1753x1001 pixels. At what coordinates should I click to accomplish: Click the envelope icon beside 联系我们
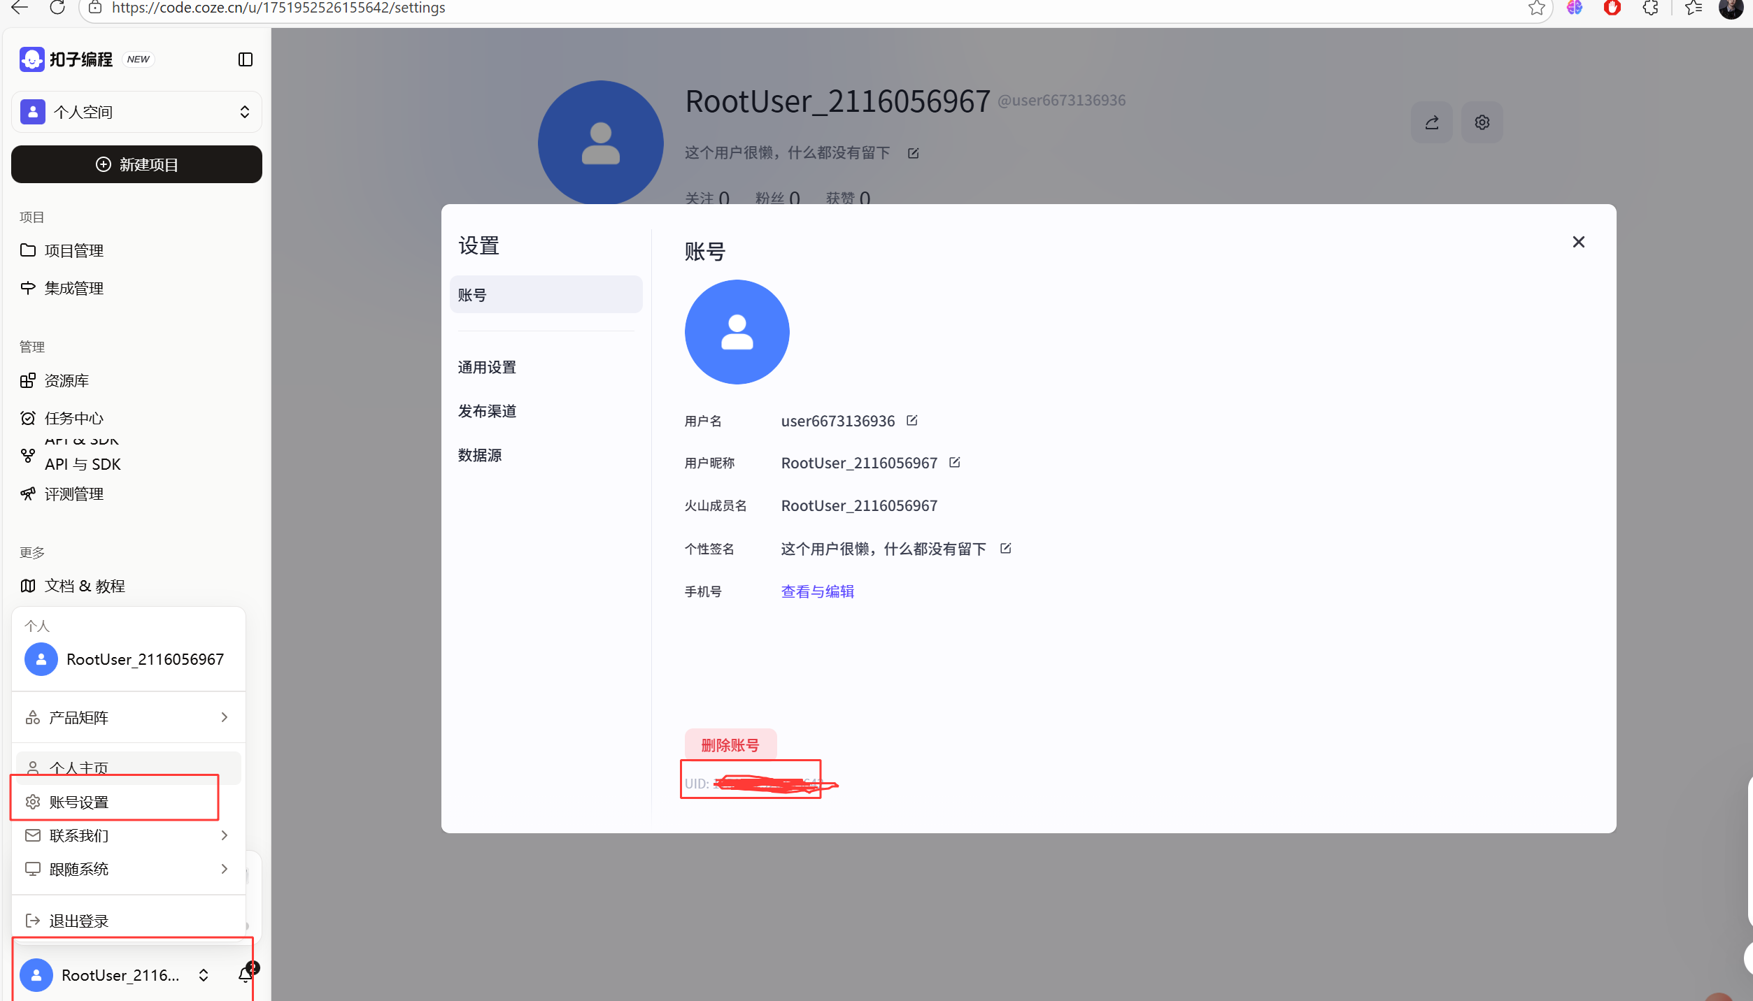pos(33,835)
